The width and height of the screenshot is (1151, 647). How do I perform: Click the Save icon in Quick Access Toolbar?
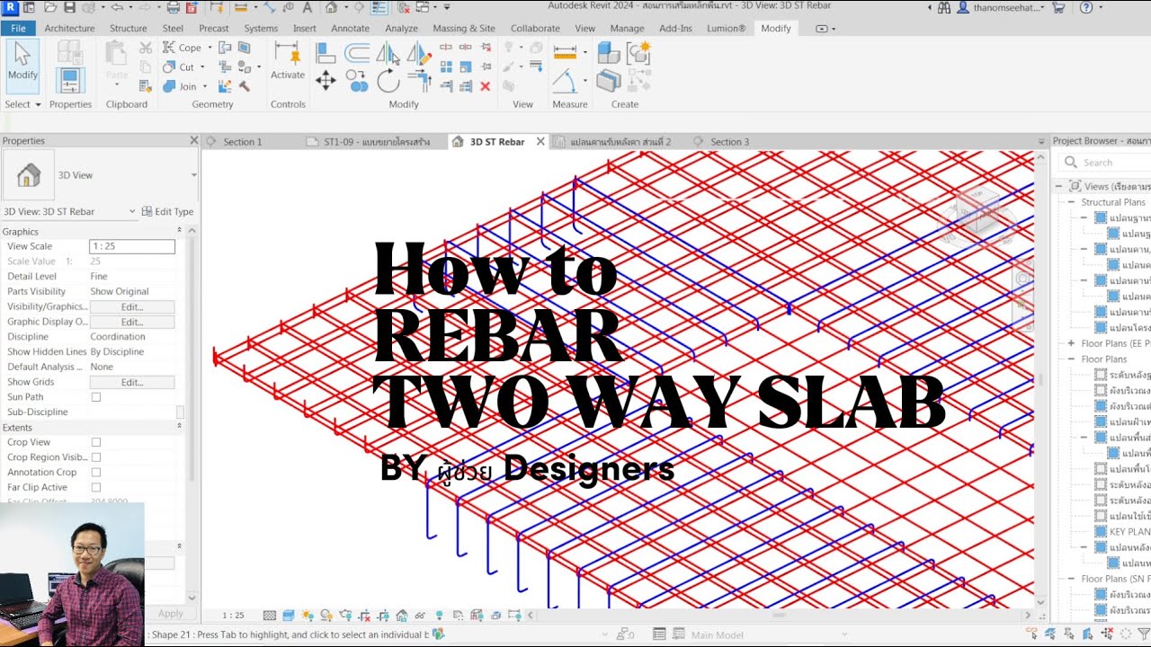coord(69,7)
